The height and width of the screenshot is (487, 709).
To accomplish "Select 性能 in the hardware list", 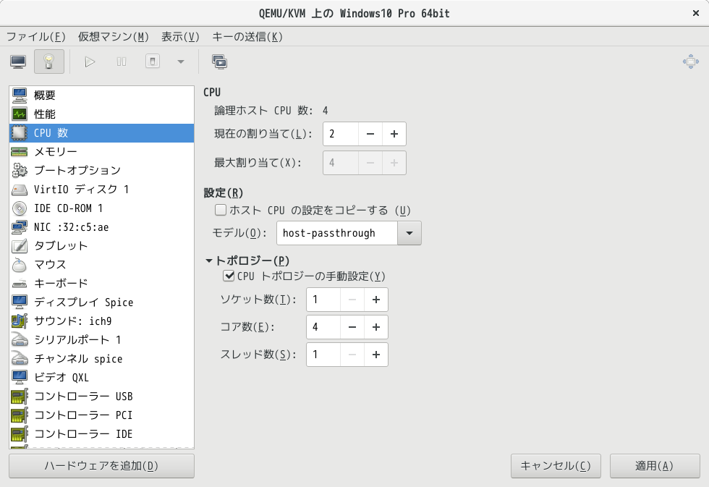I will coord(102,114).
